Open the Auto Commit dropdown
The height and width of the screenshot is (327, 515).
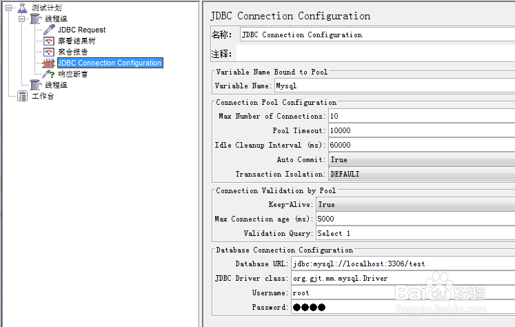pyautogui.click(x=422, y=160)
